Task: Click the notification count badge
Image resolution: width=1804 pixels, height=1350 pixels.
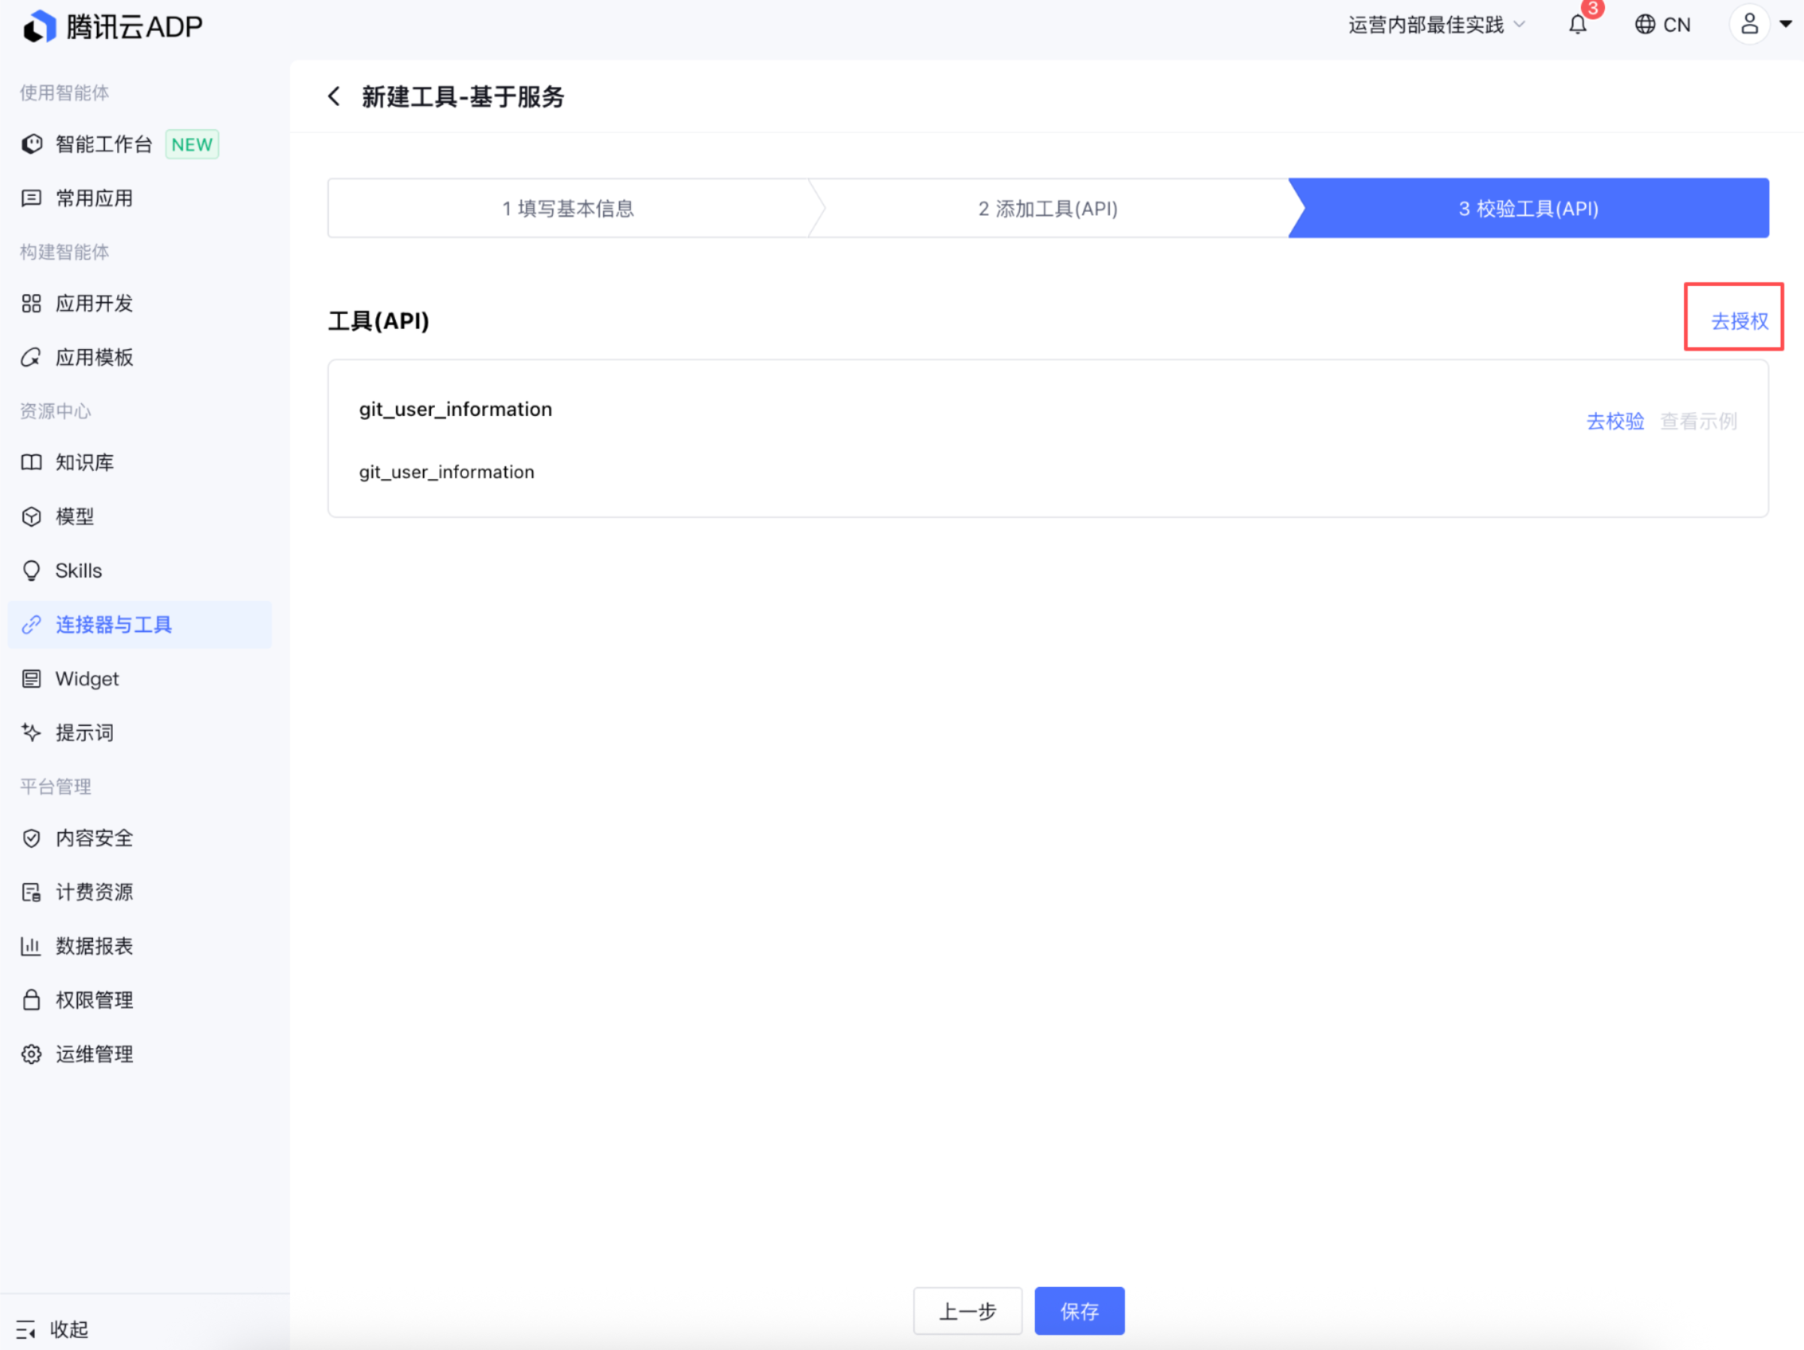Action: 1592,8
